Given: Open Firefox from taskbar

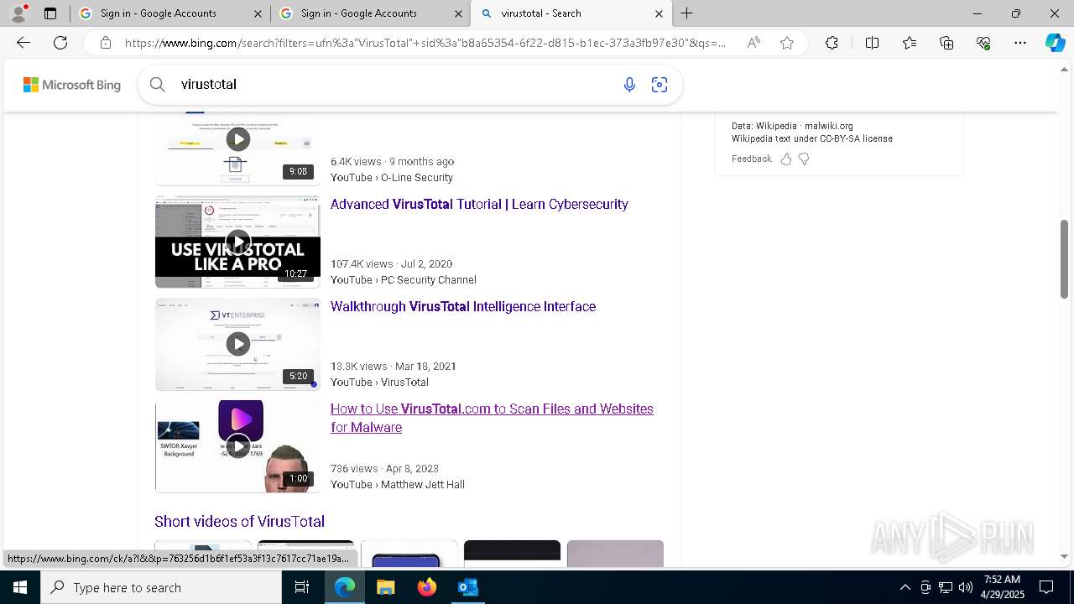Looking at the screenshot, I should pyautogui.click(x=427, y=587).
